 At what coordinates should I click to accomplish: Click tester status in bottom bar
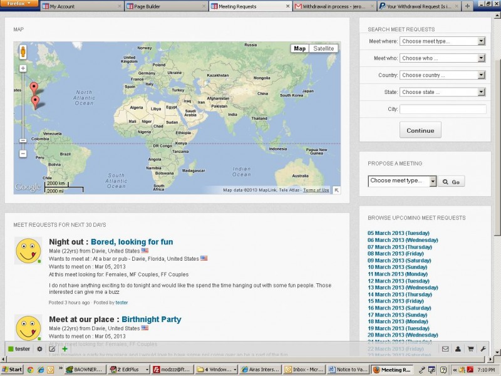point(19,349)
